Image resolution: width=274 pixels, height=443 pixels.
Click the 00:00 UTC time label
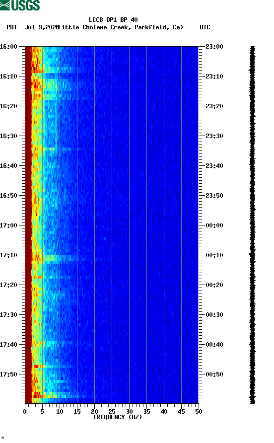[214, 225]
